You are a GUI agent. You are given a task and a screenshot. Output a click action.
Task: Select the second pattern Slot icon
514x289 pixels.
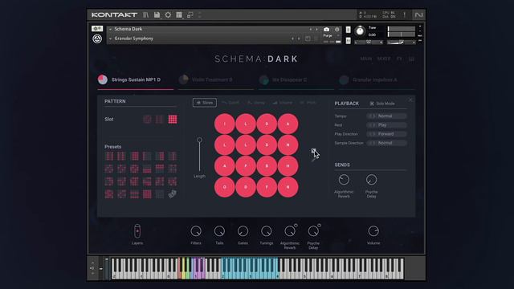(x=160, y=120)
